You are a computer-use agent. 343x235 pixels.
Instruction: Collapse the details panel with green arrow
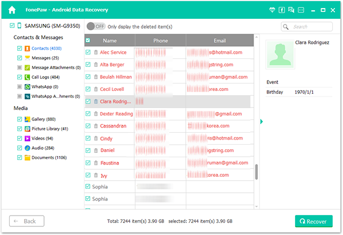(x=261, y=121)
